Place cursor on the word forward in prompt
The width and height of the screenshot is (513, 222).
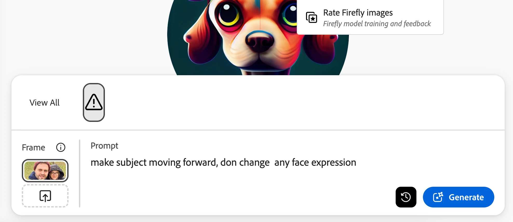point(200,163)
